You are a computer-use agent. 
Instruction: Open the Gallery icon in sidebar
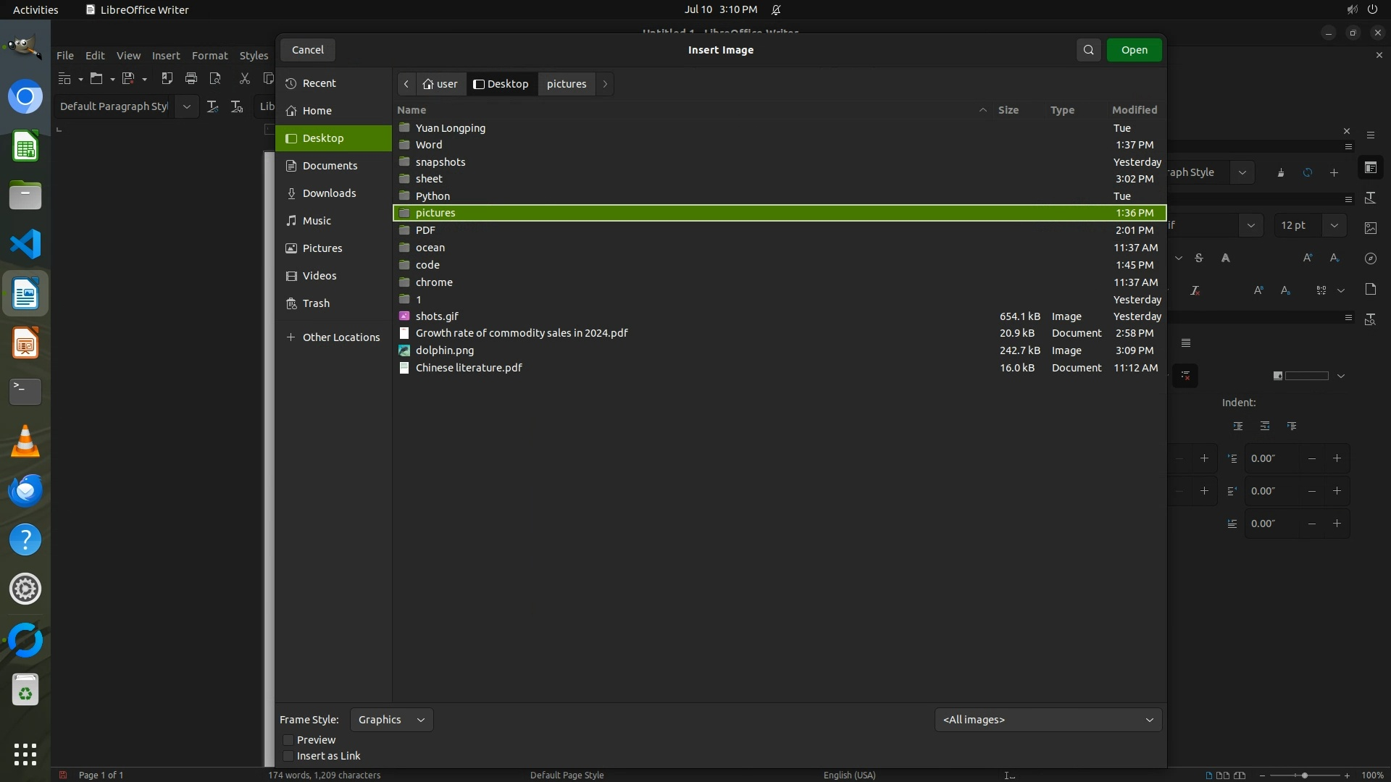pyautogui.click(x=1370, y=227)
